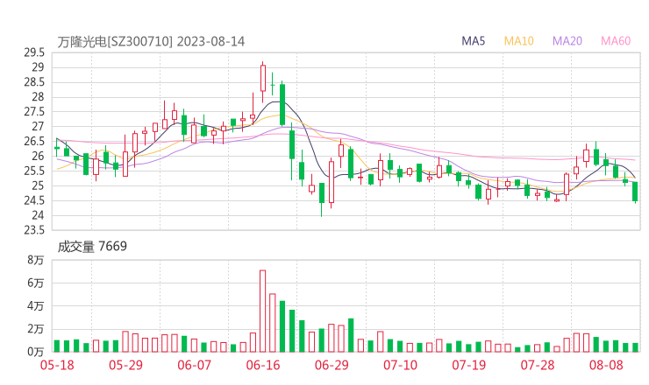Click the 05-18 date axis label

click(x=57, y=365)
